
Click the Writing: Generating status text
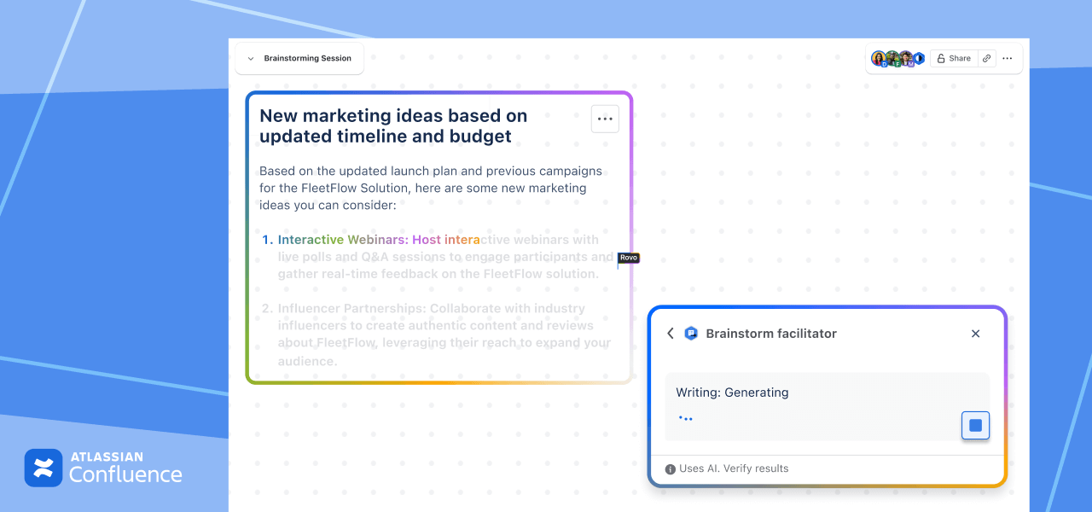pos(732,393)
